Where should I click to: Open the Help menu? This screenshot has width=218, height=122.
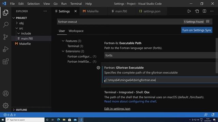[x=89, y=4]
